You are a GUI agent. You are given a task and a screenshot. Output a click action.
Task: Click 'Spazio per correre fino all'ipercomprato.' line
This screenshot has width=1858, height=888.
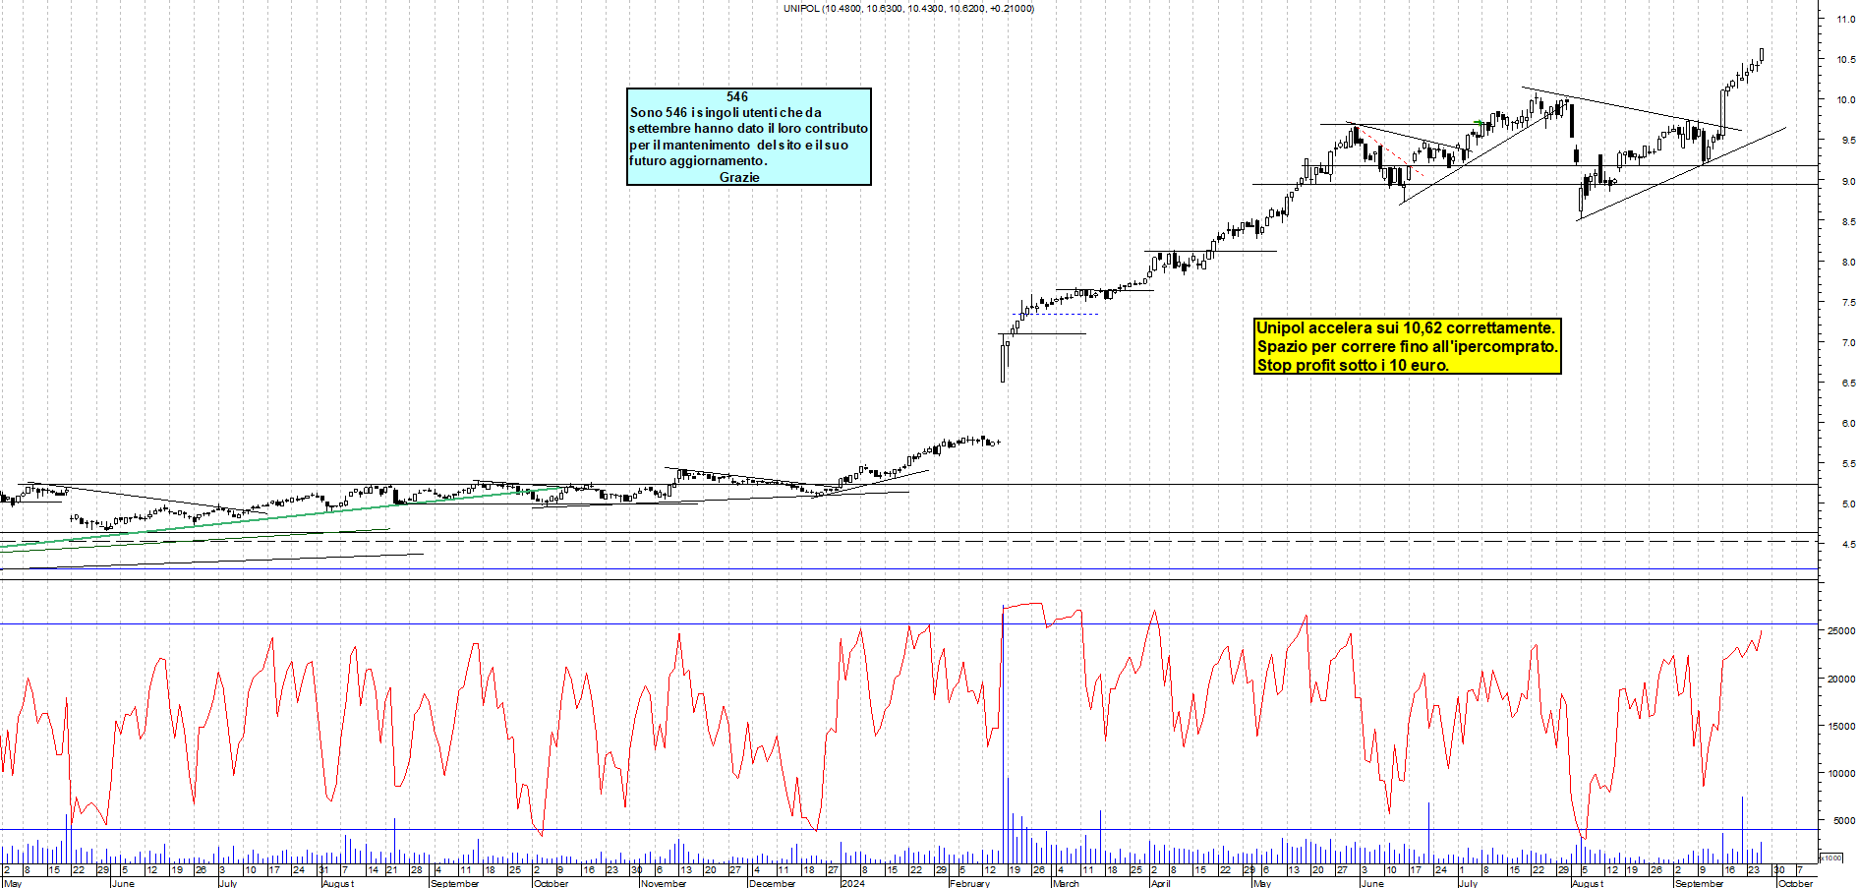point(1407,346)
